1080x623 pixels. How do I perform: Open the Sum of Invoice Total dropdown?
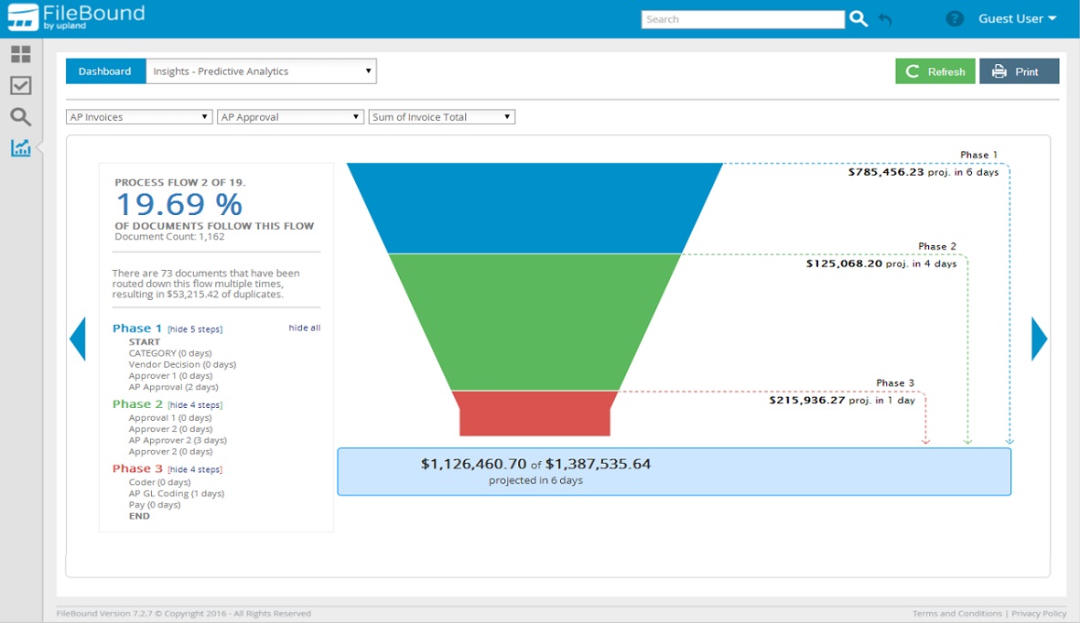(441, 117)
